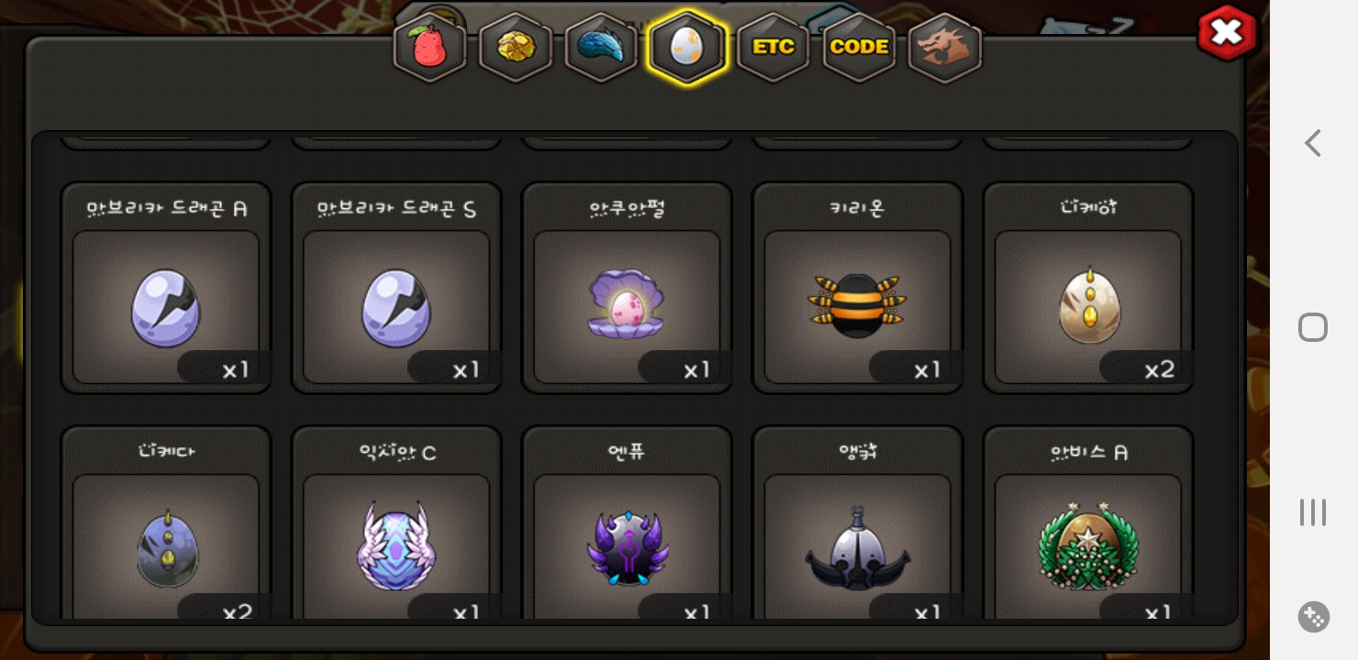Choose the dark egg with purple horns
Viewport: 1358px width, 660px height.
[627, 522]
